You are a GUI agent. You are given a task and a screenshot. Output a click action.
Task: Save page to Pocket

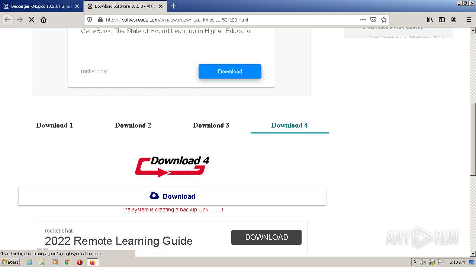tap(373, 20)
